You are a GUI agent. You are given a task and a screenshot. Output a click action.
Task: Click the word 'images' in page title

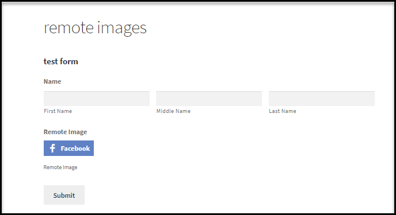pyautogui.click(x=122, y=28)
